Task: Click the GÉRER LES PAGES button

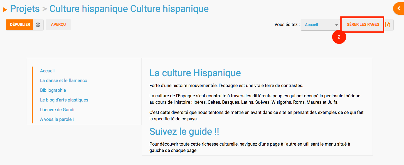Action: pos(363,24)
